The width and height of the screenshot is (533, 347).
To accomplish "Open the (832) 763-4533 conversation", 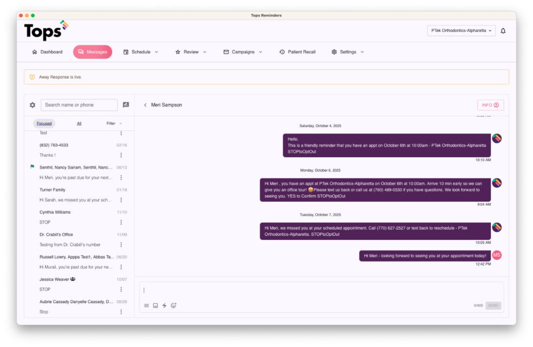I will (79, 150).
